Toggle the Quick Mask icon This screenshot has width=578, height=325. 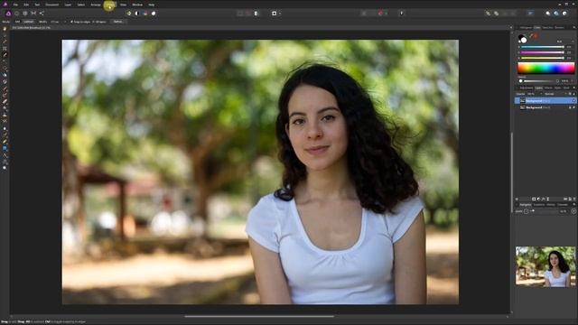point(274,14)
